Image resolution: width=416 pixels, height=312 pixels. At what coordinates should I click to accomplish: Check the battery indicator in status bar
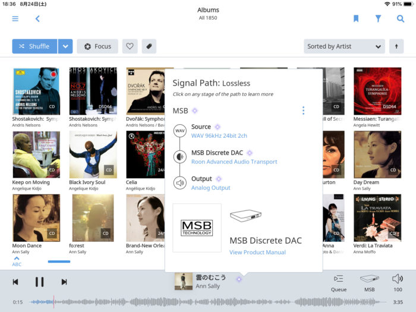pyautogui.click(x=408, y=4)
